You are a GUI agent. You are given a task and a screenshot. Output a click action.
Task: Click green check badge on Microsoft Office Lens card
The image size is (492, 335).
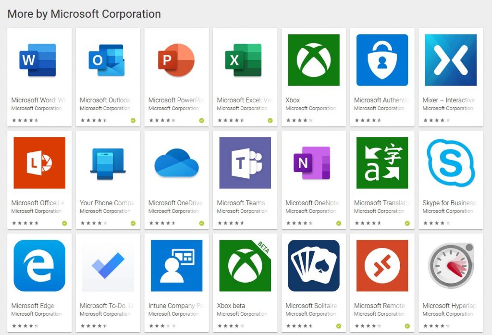[64, 223]
